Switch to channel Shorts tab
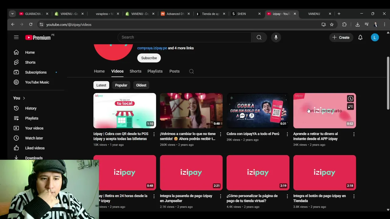 pyautogui.click(x=135, y=71)
